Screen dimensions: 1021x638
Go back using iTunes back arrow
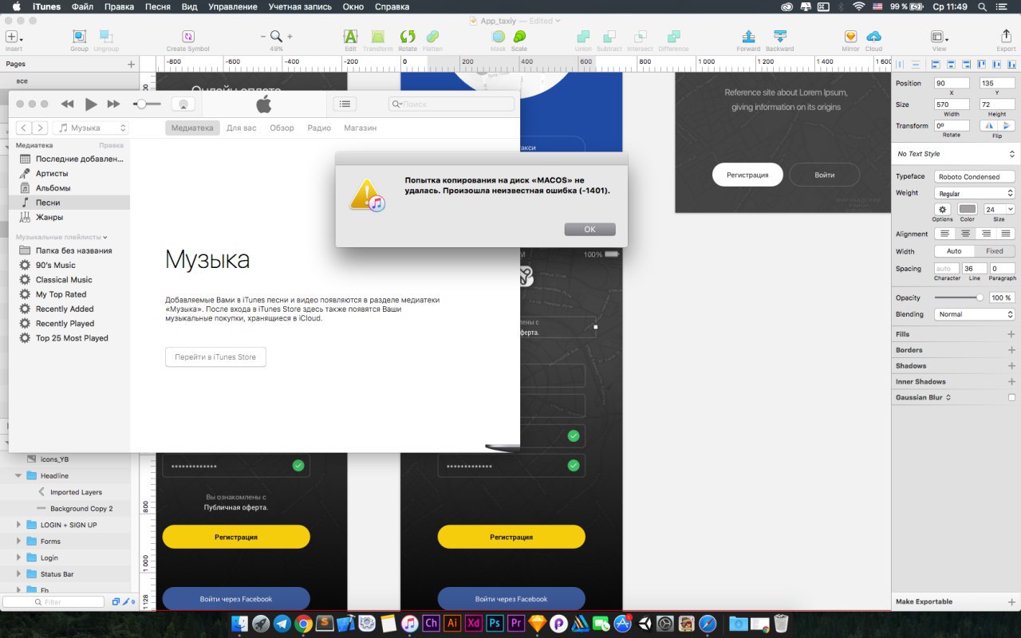tap(24, 128)
